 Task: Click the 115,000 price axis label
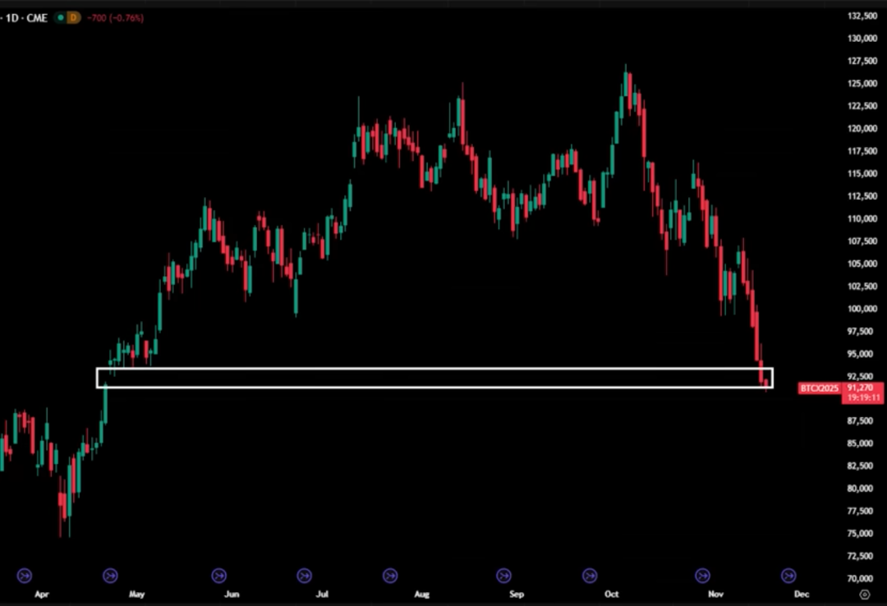click(x=862, y=174)
